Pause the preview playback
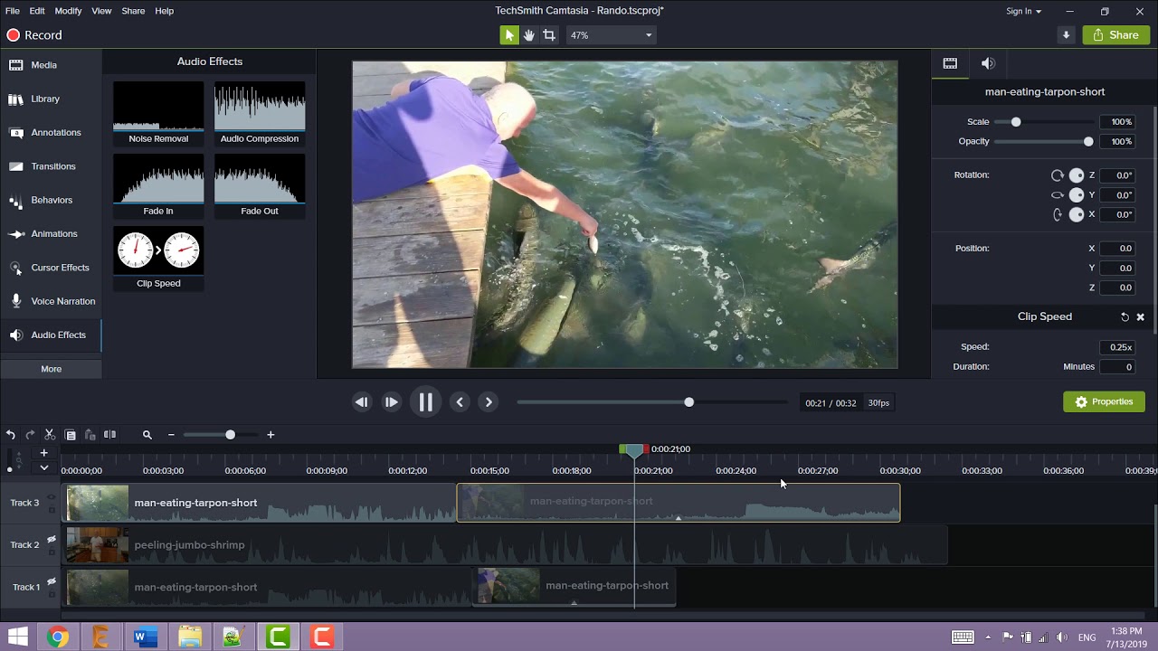 [425, 402]
